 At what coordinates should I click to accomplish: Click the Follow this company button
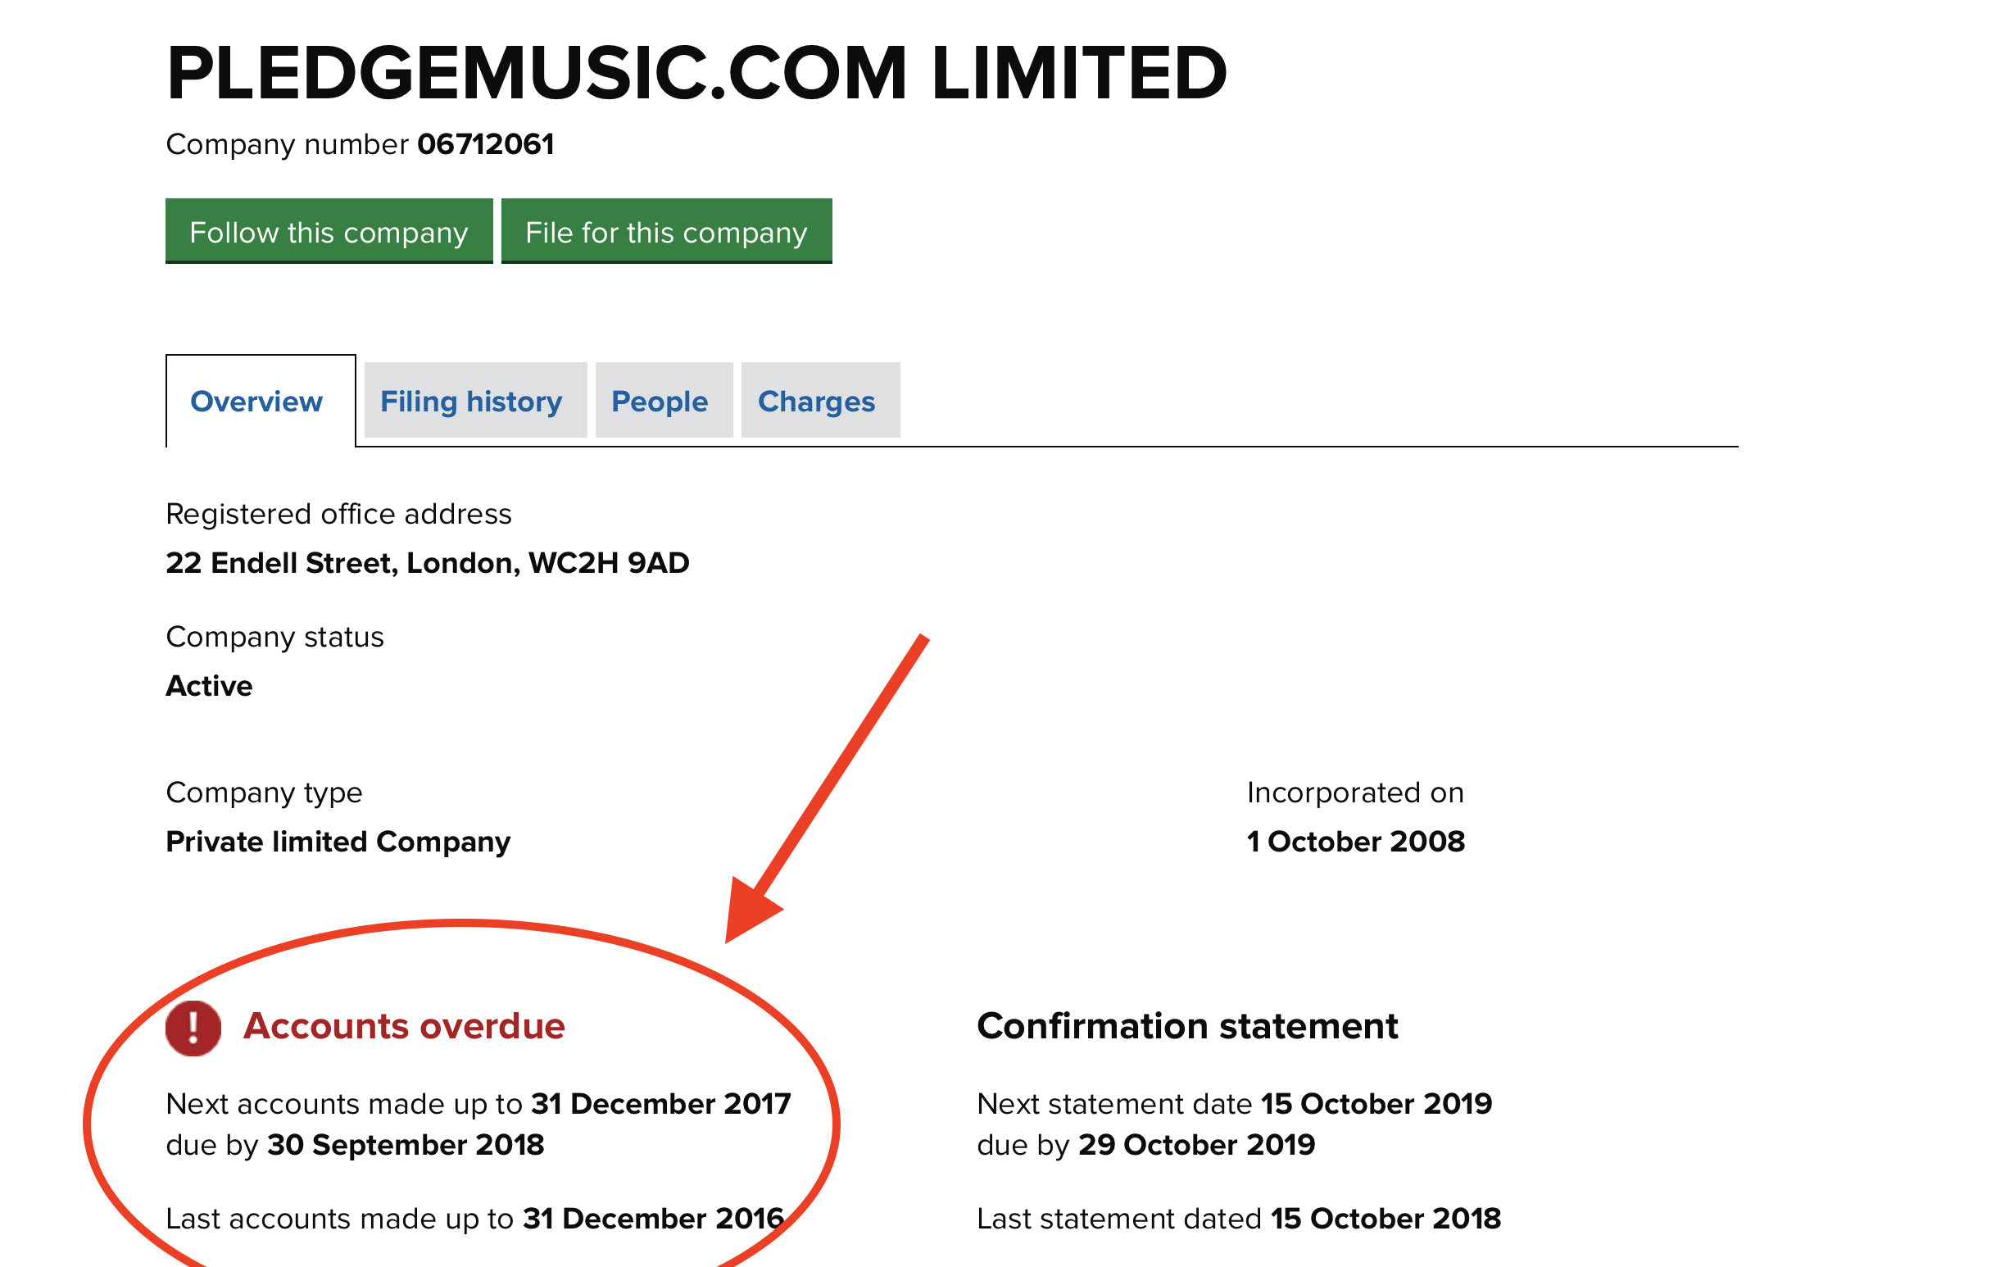coord(329,232)
